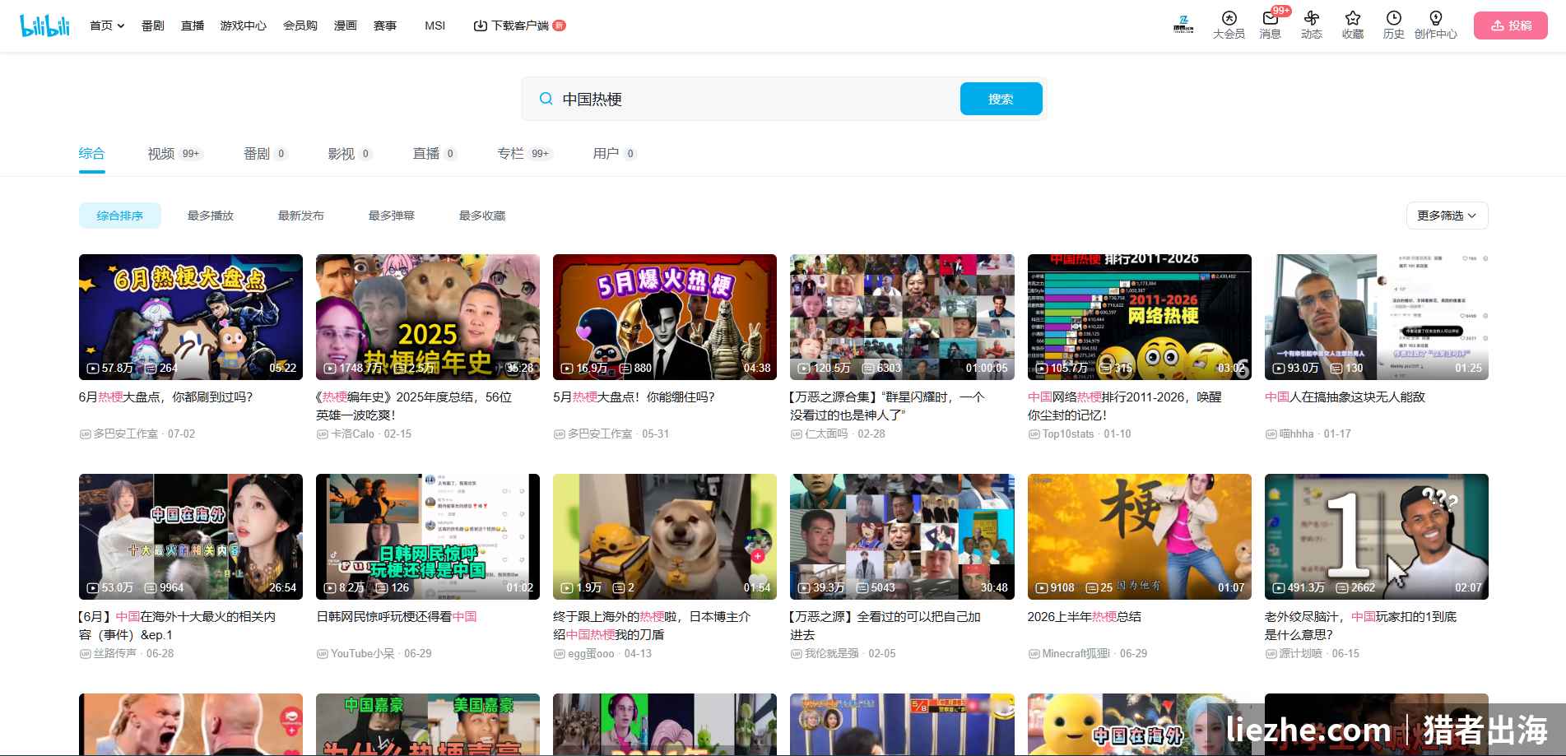Screen dimensions: 1566x756
Task: Open 游戏中心 in top navigation
Action: (x=244, y=26)
